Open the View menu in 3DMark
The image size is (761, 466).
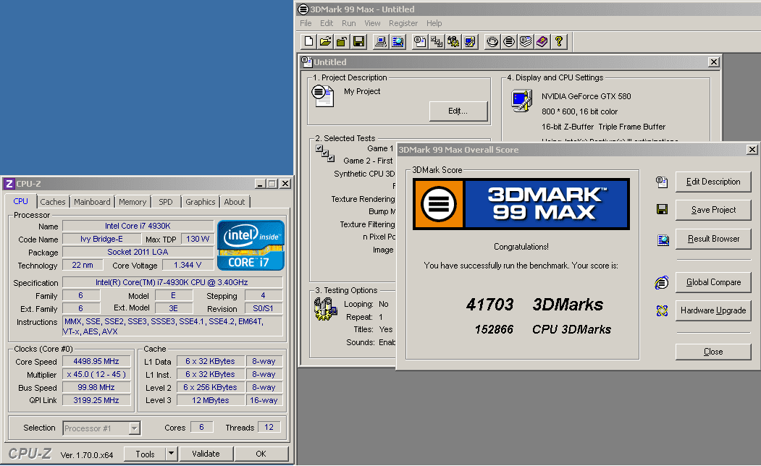tap(372, 23)
